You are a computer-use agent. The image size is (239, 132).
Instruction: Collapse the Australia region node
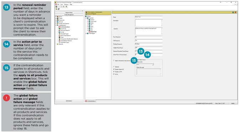coord(86,18)
